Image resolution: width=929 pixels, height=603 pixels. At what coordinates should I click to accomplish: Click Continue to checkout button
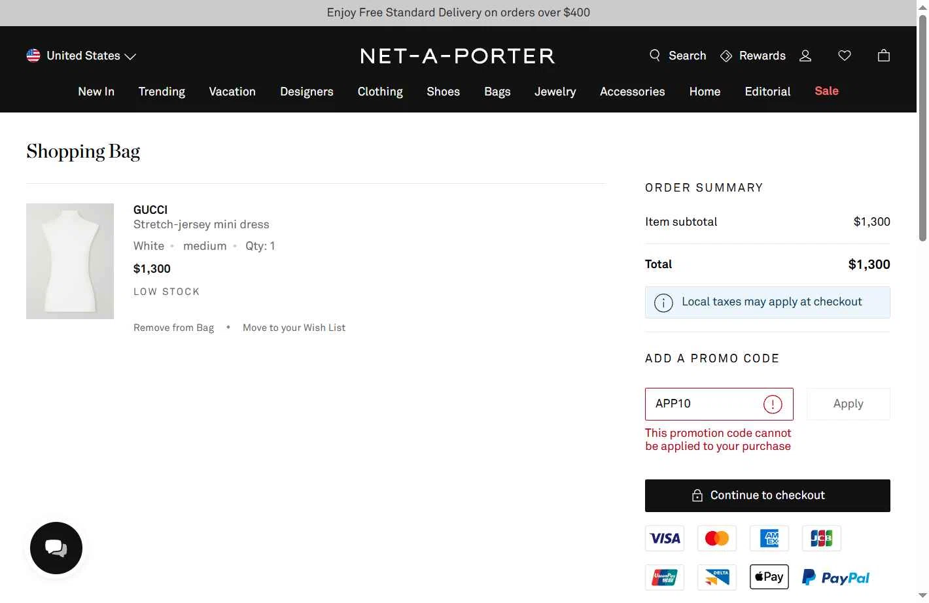[767, 496]
